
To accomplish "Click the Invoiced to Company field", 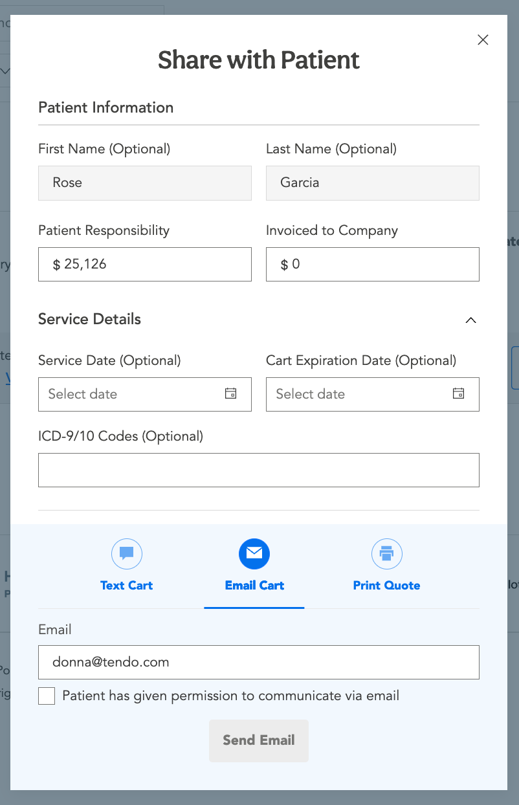I will click(373, 264).
